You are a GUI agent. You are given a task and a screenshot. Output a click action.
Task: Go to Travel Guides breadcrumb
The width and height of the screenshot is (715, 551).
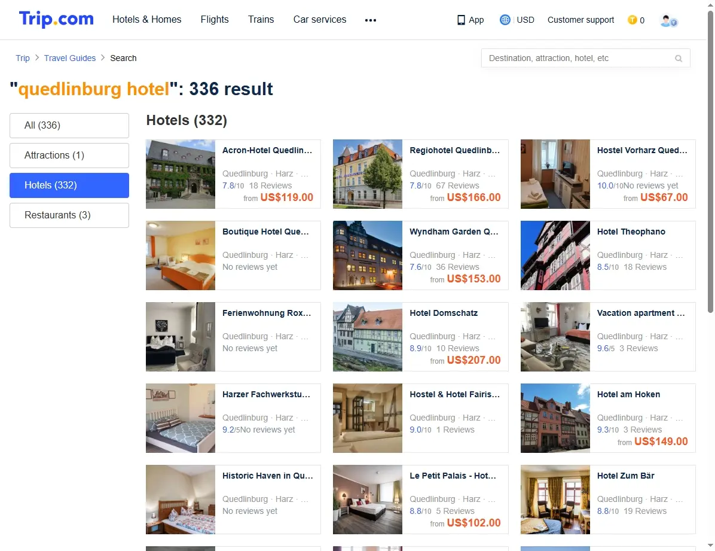point(70,58)
